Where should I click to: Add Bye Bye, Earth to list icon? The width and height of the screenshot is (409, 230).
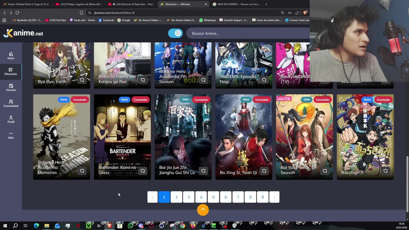(x=82, y=80)
